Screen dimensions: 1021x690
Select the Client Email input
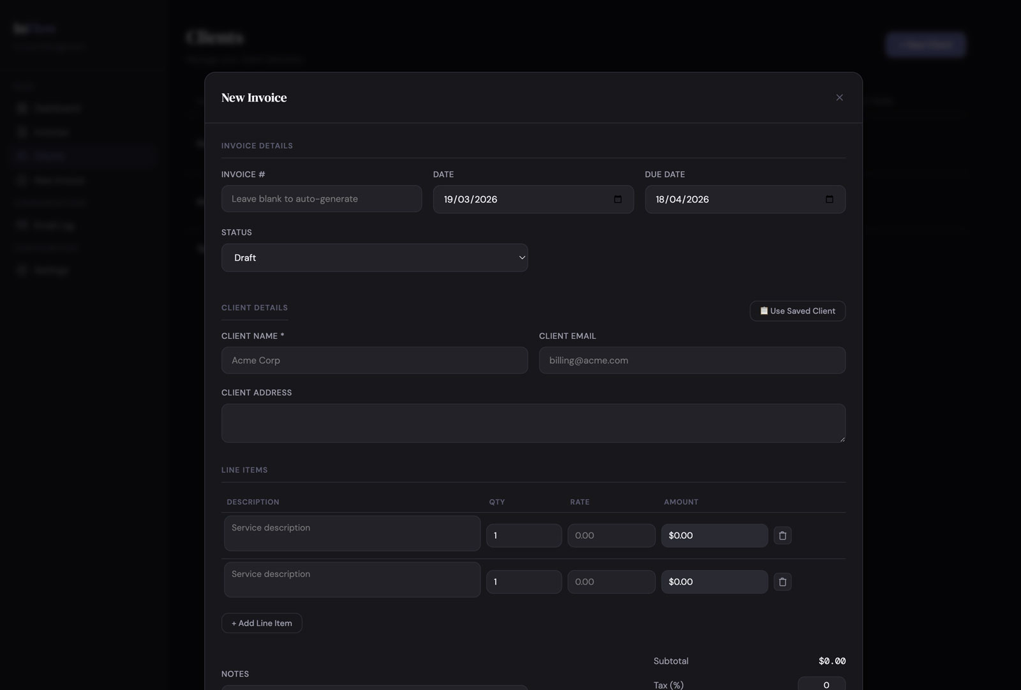[x=692, y=361]
